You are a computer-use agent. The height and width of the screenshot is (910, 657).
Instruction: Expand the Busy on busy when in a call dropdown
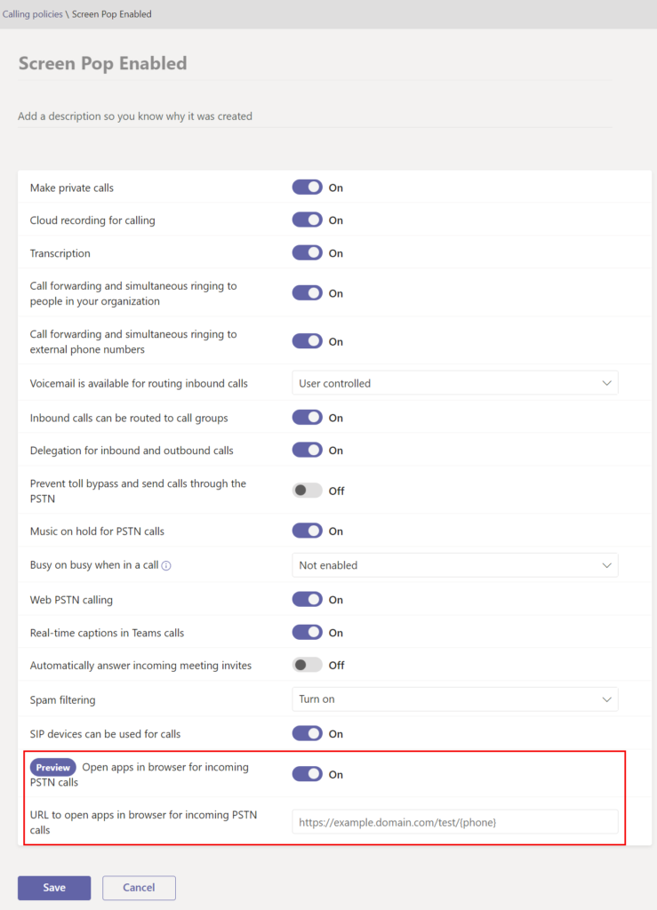pyautogui.click(x=454, y=565)
